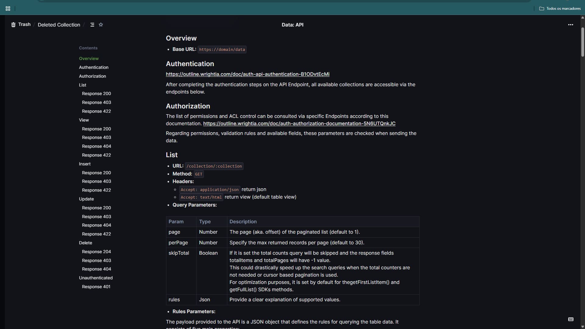Jump to the Authentication section in contents
The width and height of the screenshot is (585, 329).
(94, 67)
